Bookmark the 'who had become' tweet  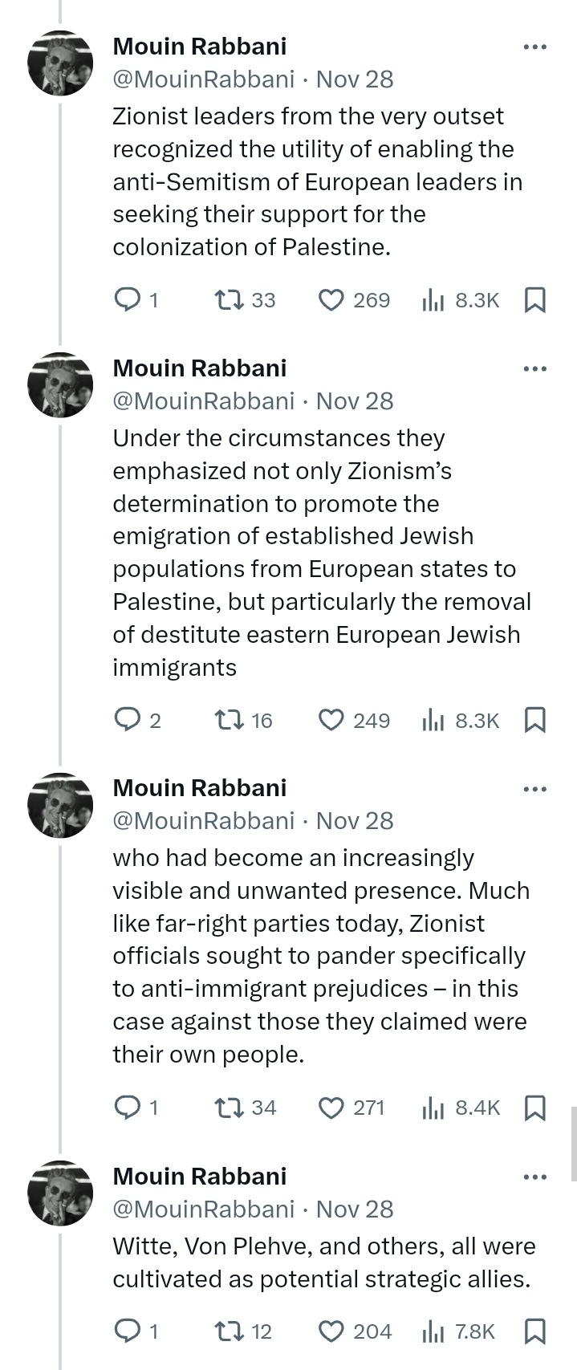tap(534, 1108)
